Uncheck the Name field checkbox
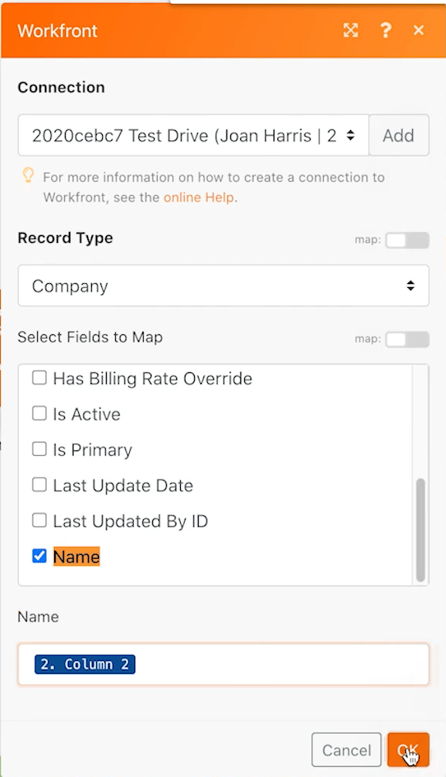The width and height of the screenshot is (446, 777). point(39,556)
